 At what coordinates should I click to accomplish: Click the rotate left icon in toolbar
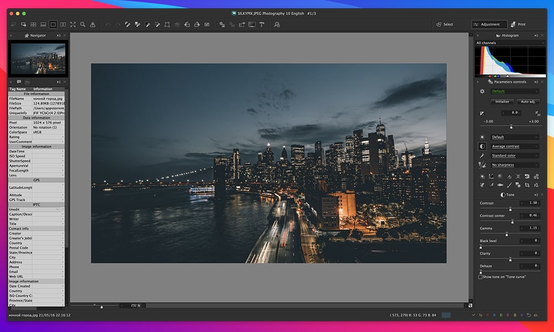[187, 24]
